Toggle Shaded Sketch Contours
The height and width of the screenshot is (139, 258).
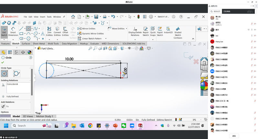178,33
